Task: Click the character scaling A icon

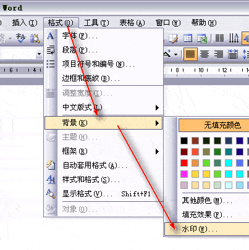Action: (x=167, y=54)
